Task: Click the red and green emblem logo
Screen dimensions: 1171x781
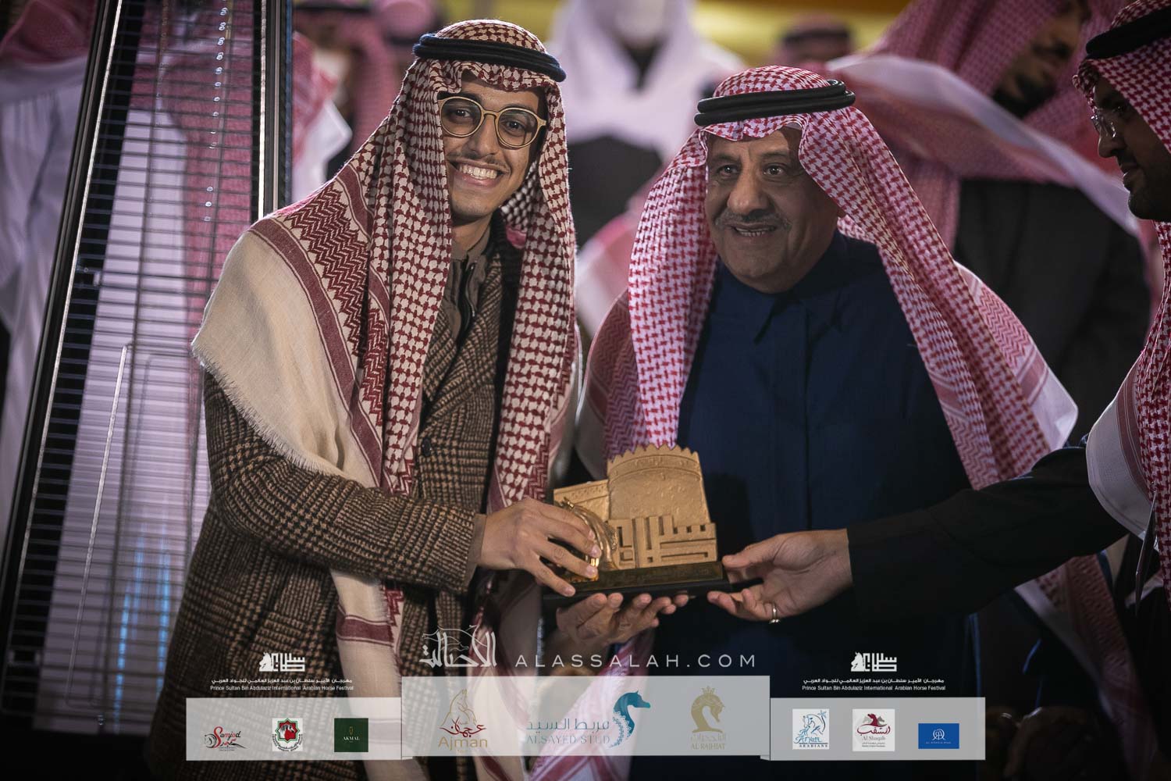Action: click(287, 735)
